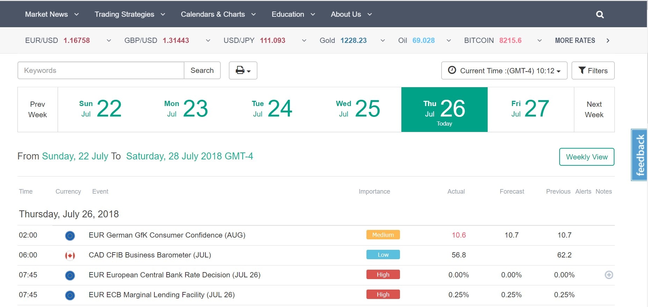Click the Search button beside Keywords
Image resolution: width=648 pixels, height=307 pixels.
coord(202,70)
